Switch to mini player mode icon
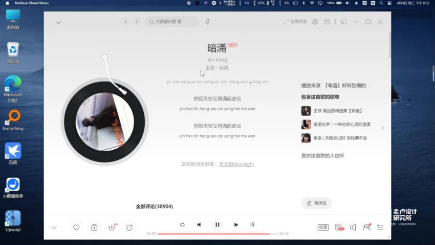 point(344,22)
